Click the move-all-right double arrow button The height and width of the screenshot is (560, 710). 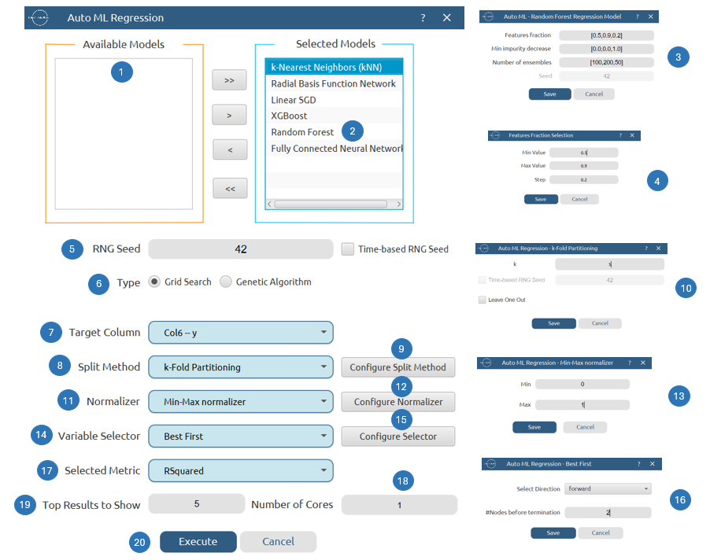click(x=228, y=79)
